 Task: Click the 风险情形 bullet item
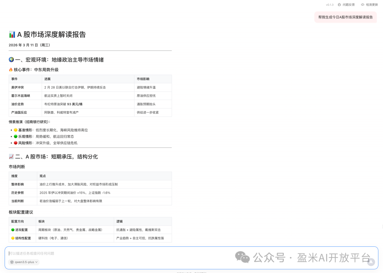46,143
